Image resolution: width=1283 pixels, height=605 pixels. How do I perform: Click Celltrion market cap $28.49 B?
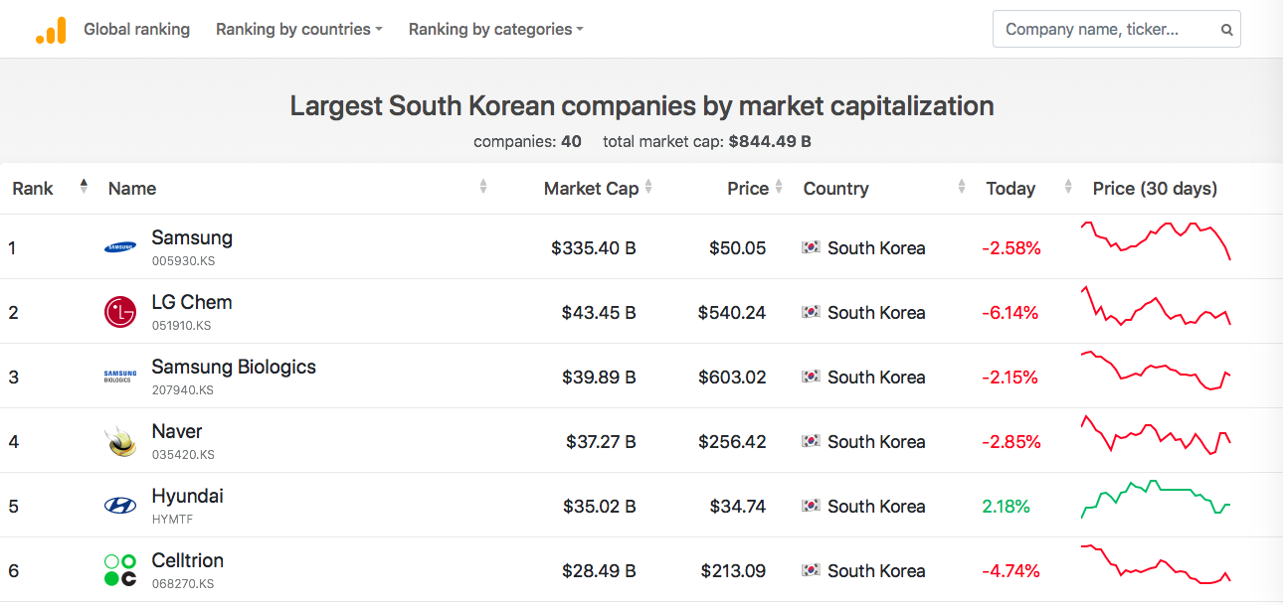point(599,570)
